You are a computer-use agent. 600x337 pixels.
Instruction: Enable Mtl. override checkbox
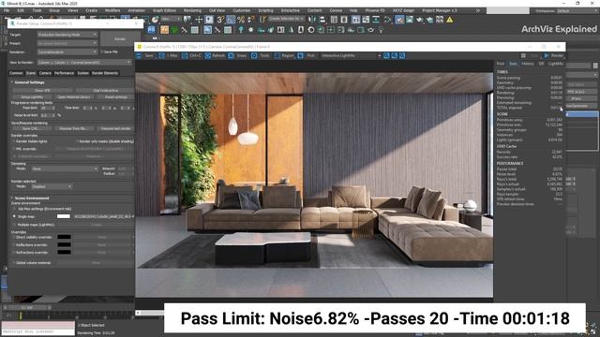[x=14, y=149]
